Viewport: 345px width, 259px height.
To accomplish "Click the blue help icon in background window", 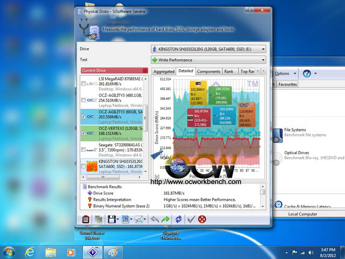I will tap(307, 73).
